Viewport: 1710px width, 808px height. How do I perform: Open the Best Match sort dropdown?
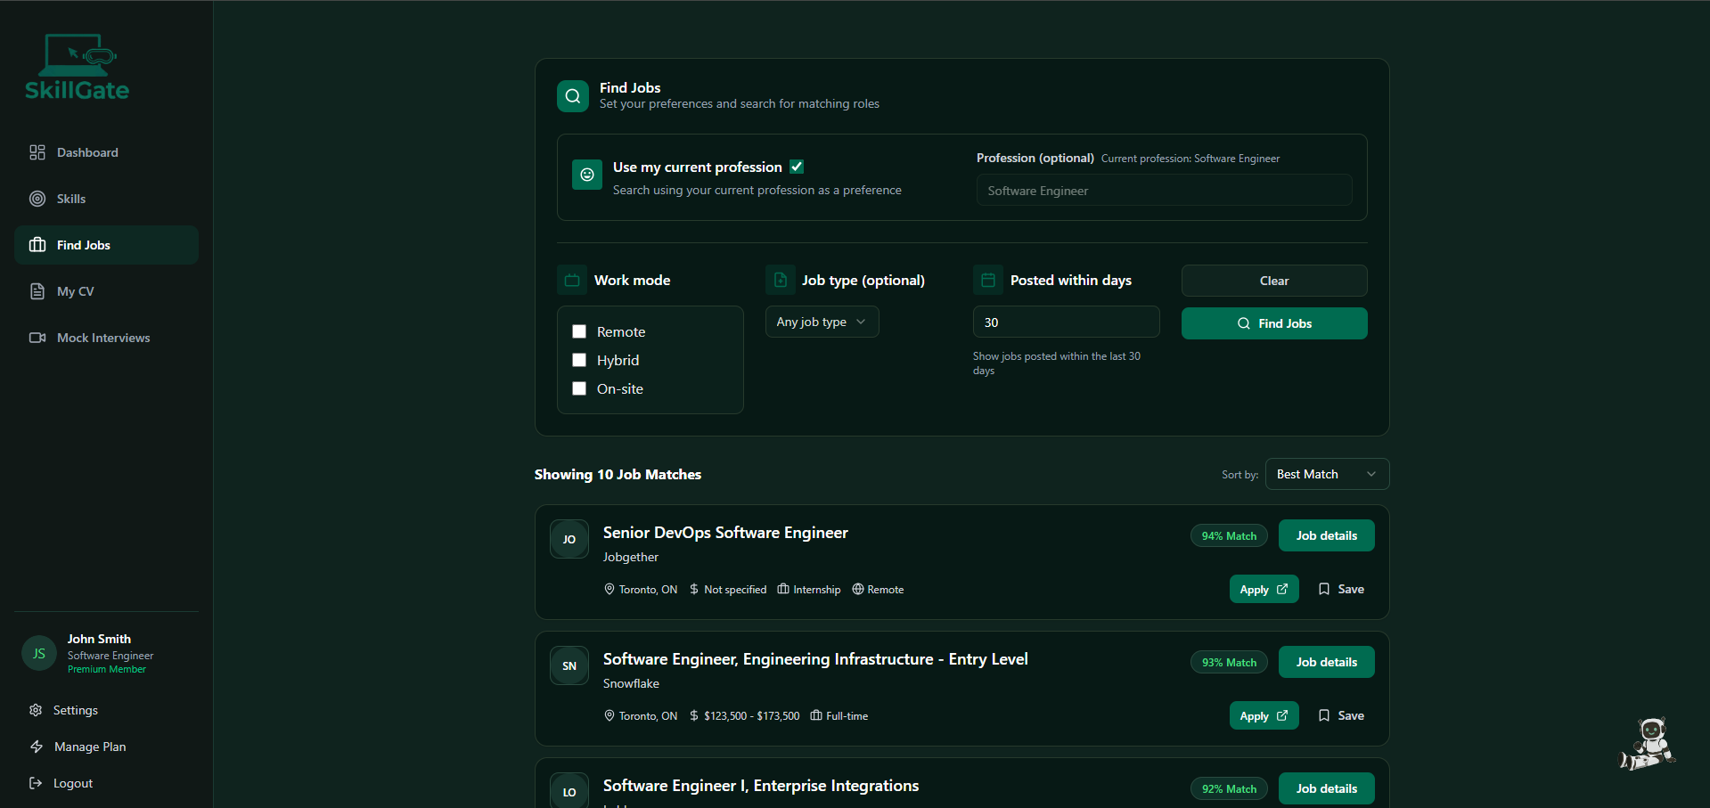[1327, 474]
